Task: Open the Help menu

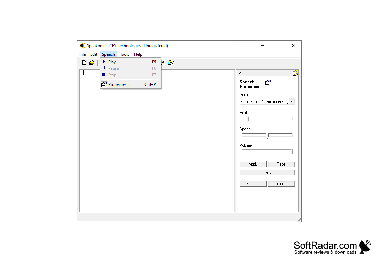Action: (x=138, y=54)
